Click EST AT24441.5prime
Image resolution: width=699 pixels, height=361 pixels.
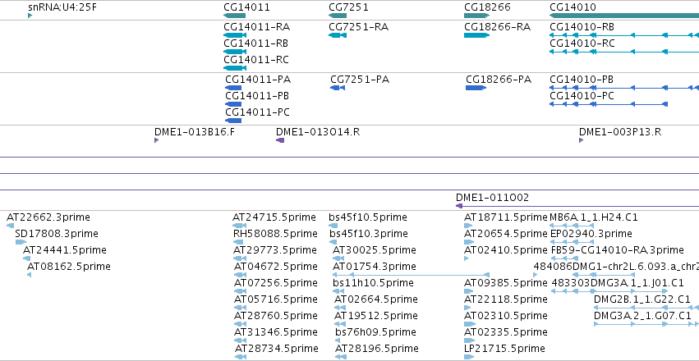coord(65,250)
